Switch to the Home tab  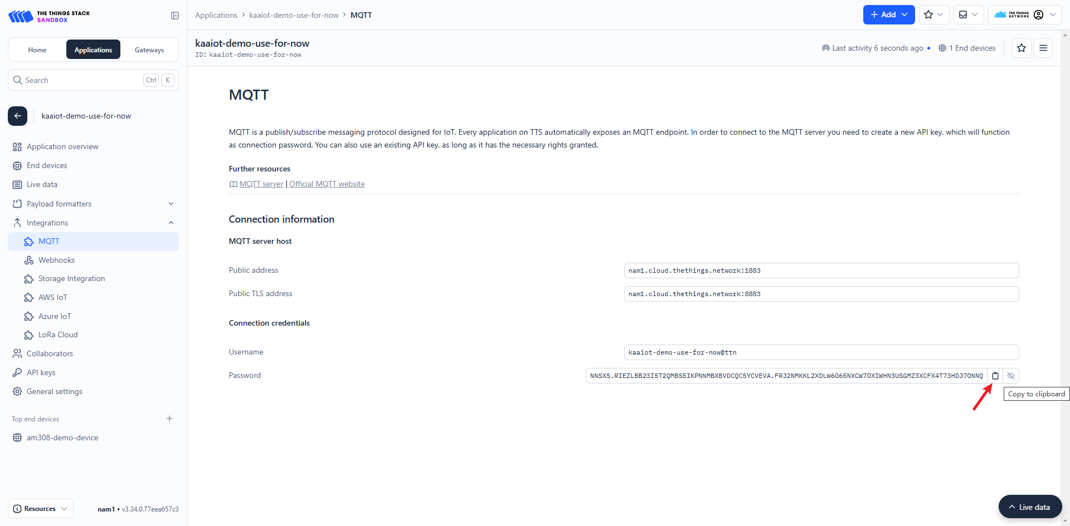click(x=37, y=50)
